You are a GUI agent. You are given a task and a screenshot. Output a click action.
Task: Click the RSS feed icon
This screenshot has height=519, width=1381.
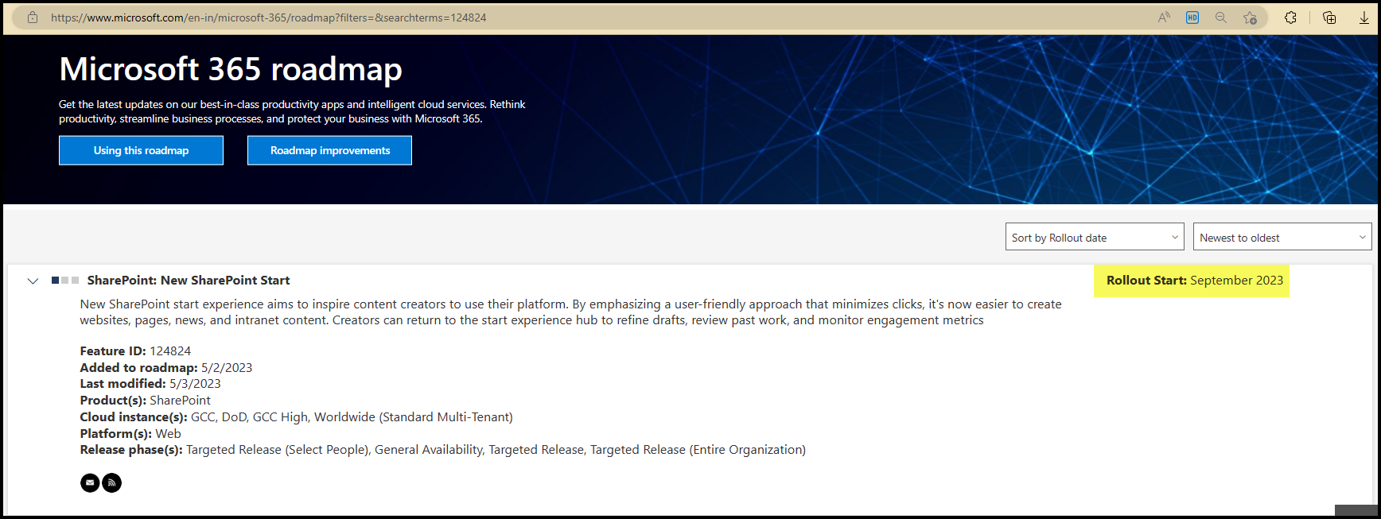[x=112, y=482]
